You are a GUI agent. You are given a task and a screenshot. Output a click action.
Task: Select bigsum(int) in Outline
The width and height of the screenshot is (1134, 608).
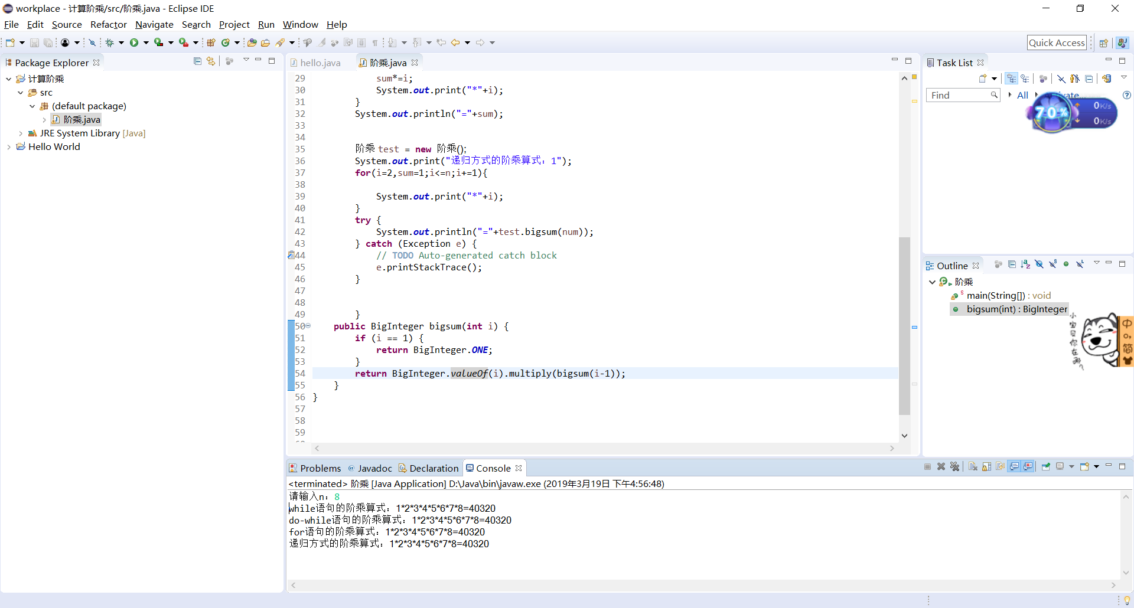click(x=1009, y=309)
